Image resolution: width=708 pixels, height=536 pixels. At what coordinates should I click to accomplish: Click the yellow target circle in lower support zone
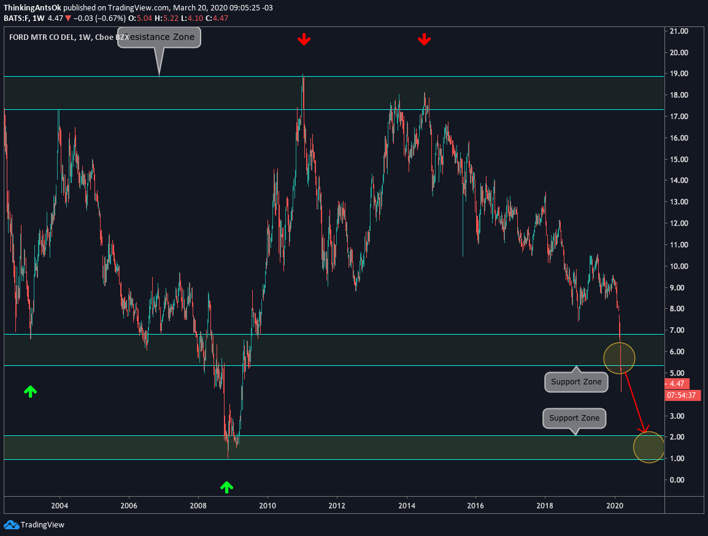[649, 448]
